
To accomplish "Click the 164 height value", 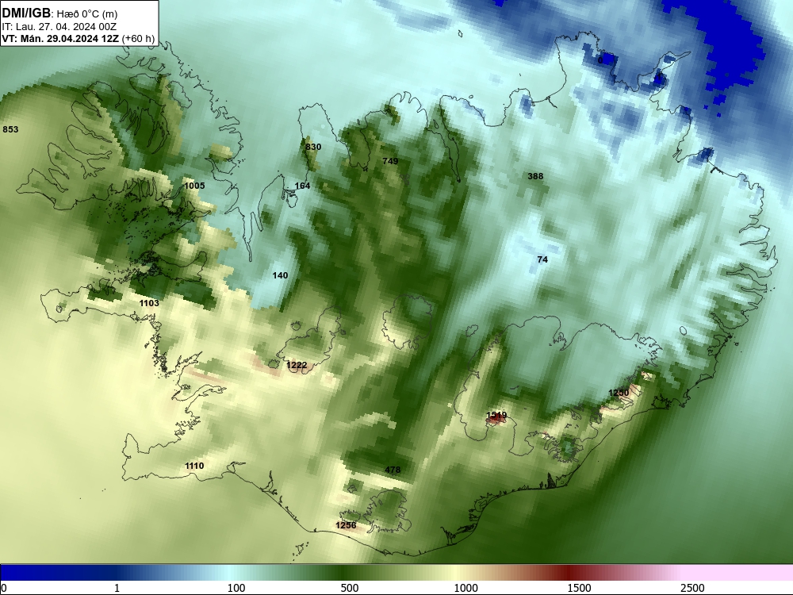I will (302, 186).
